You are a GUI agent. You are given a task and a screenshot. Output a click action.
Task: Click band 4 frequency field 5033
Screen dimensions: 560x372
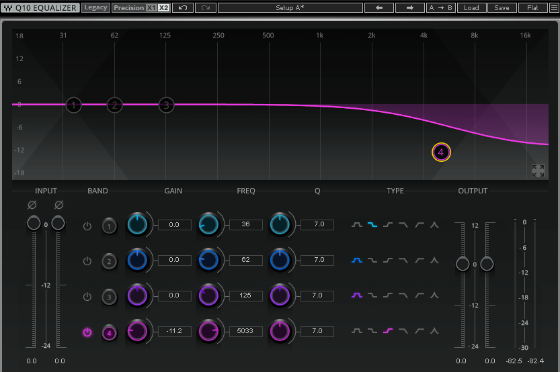[246, 331]
